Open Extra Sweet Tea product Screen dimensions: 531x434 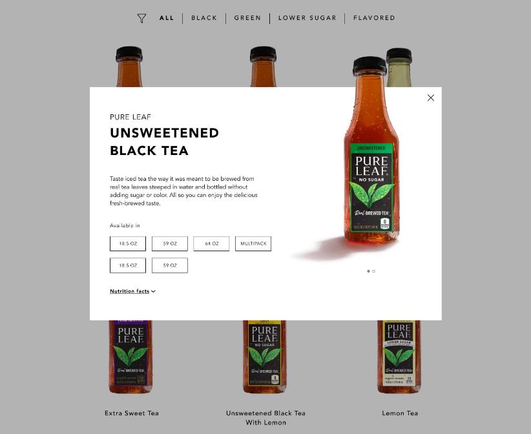coord(131,413)
